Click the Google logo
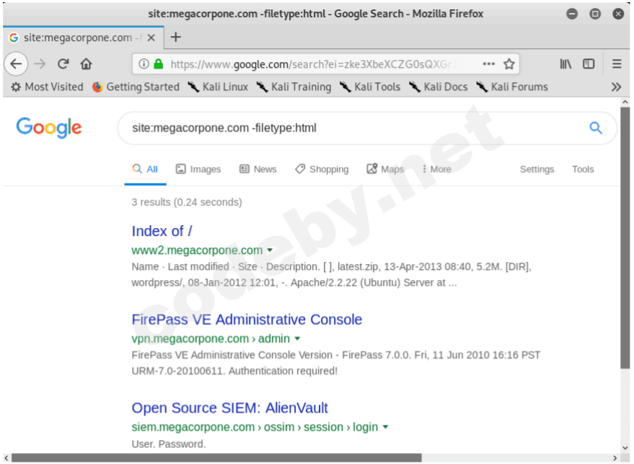The image size is (634, 464). coord(49,128)
